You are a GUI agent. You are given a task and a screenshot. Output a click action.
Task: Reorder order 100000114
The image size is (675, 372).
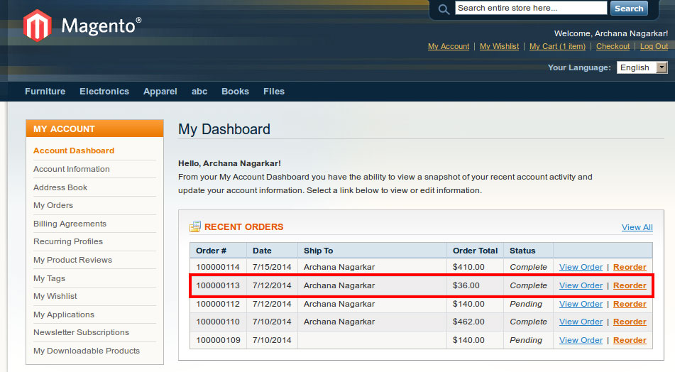(x=630, y=267)
